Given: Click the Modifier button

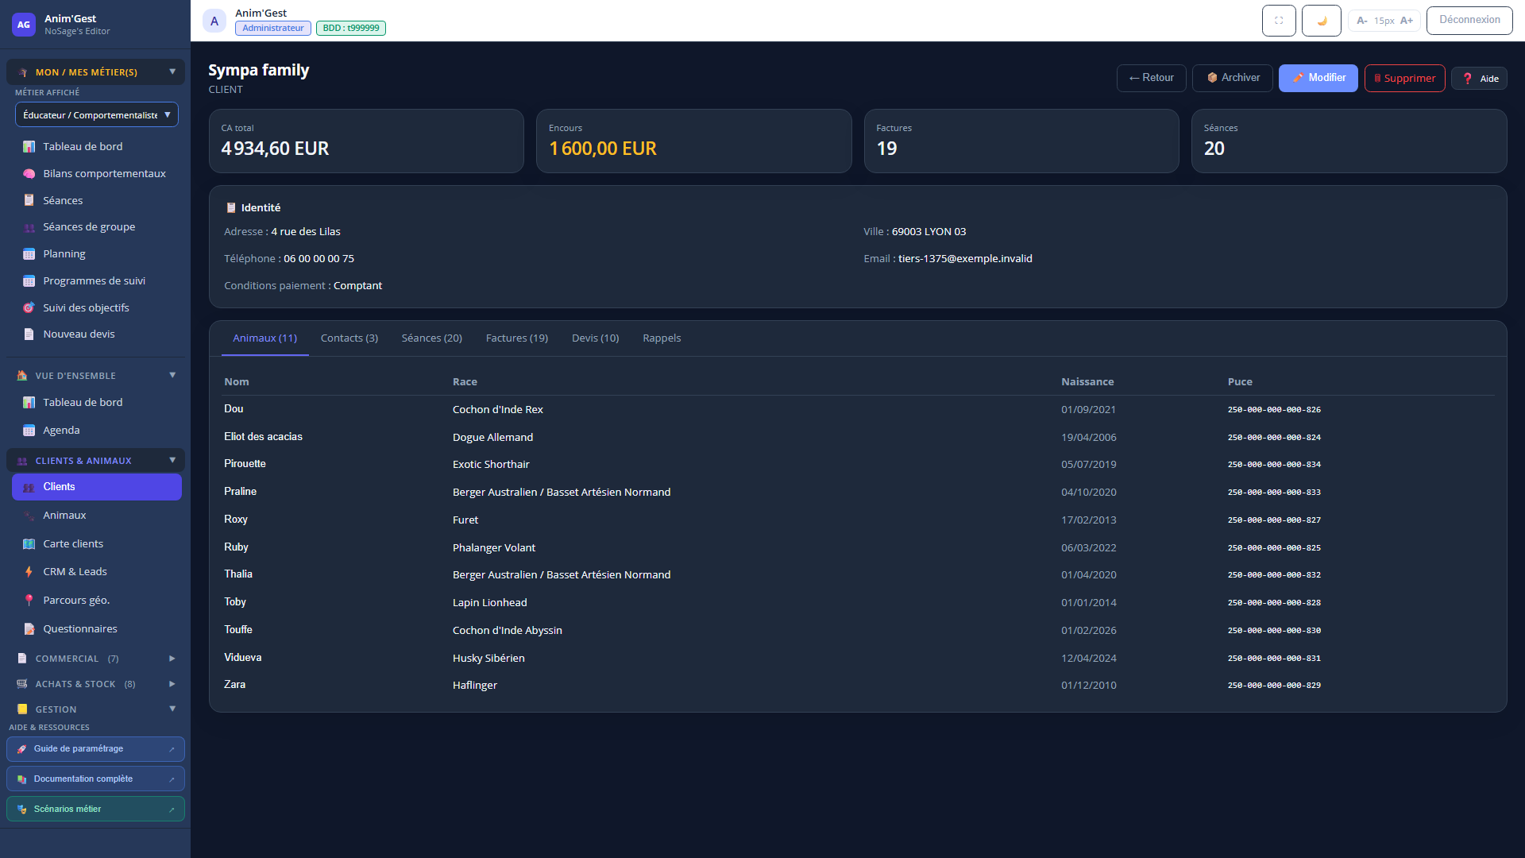Looking at the screenshot, I should tap(1318, 78).
